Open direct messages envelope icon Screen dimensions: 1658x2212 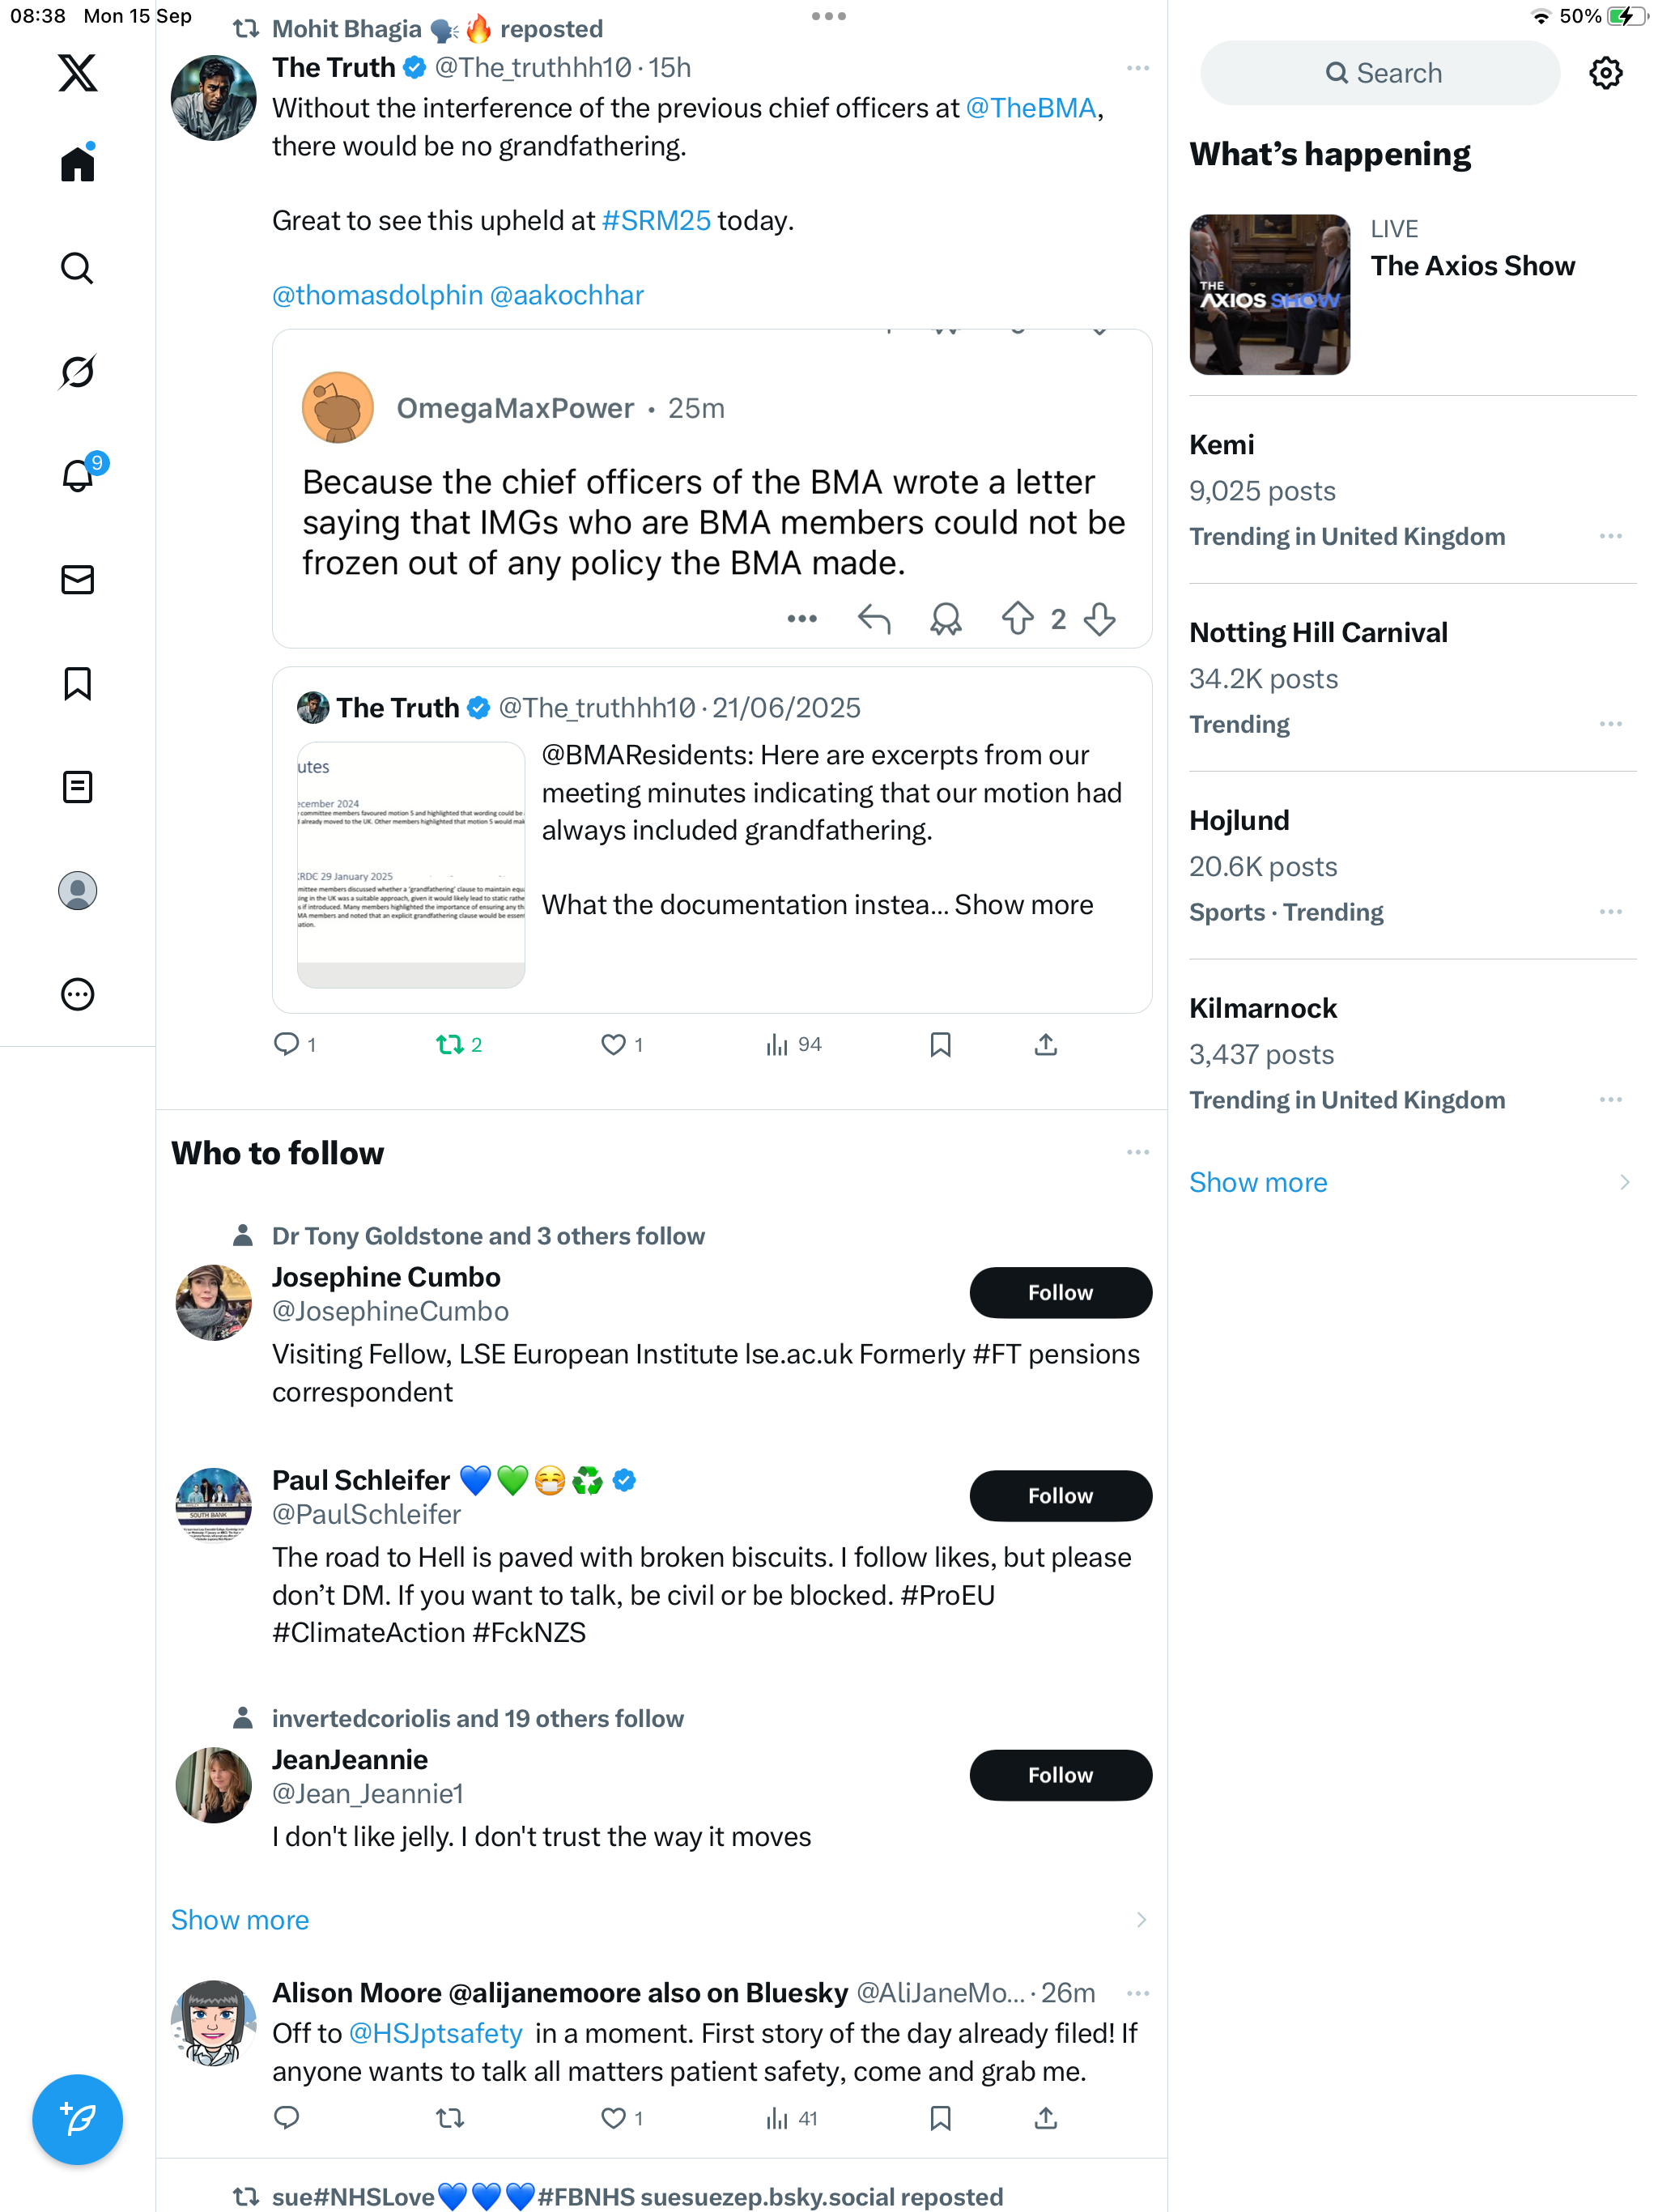click(77, 580)
